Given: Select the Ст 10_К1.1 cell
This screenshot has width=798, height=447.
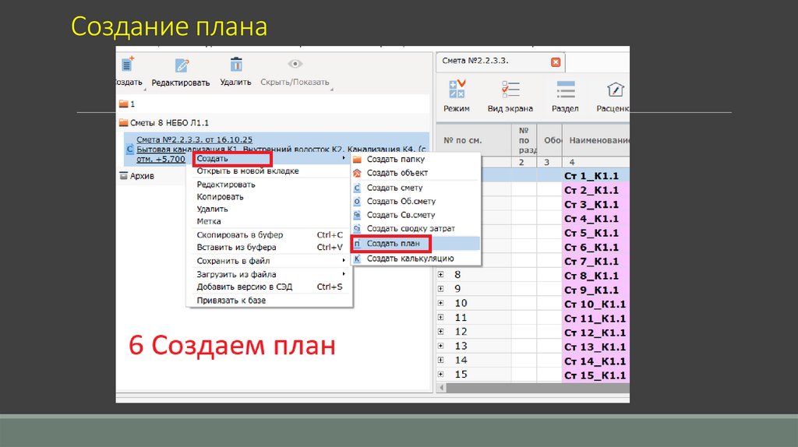Looking at the screenshot, I should point(595,304).
